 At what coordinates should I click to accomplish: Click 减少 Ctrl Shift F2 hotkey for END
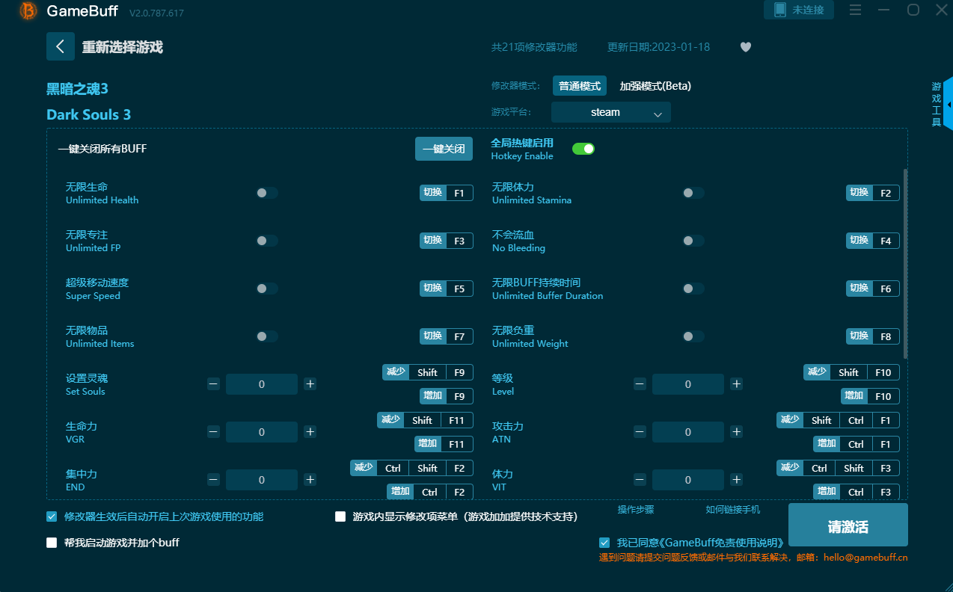pos(411,468)
